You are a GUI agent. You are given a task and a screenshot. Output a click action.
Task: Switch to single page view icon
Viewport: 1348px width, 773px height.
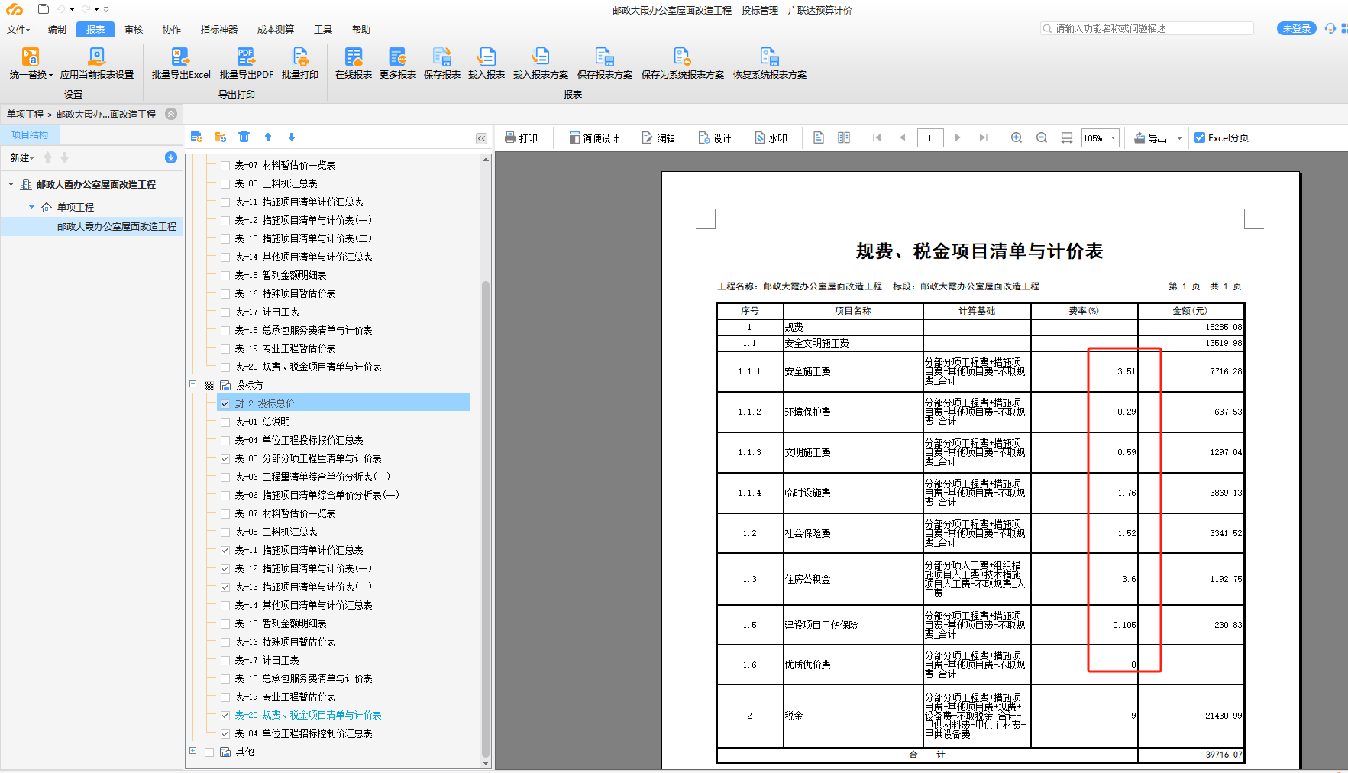[819, 137]
